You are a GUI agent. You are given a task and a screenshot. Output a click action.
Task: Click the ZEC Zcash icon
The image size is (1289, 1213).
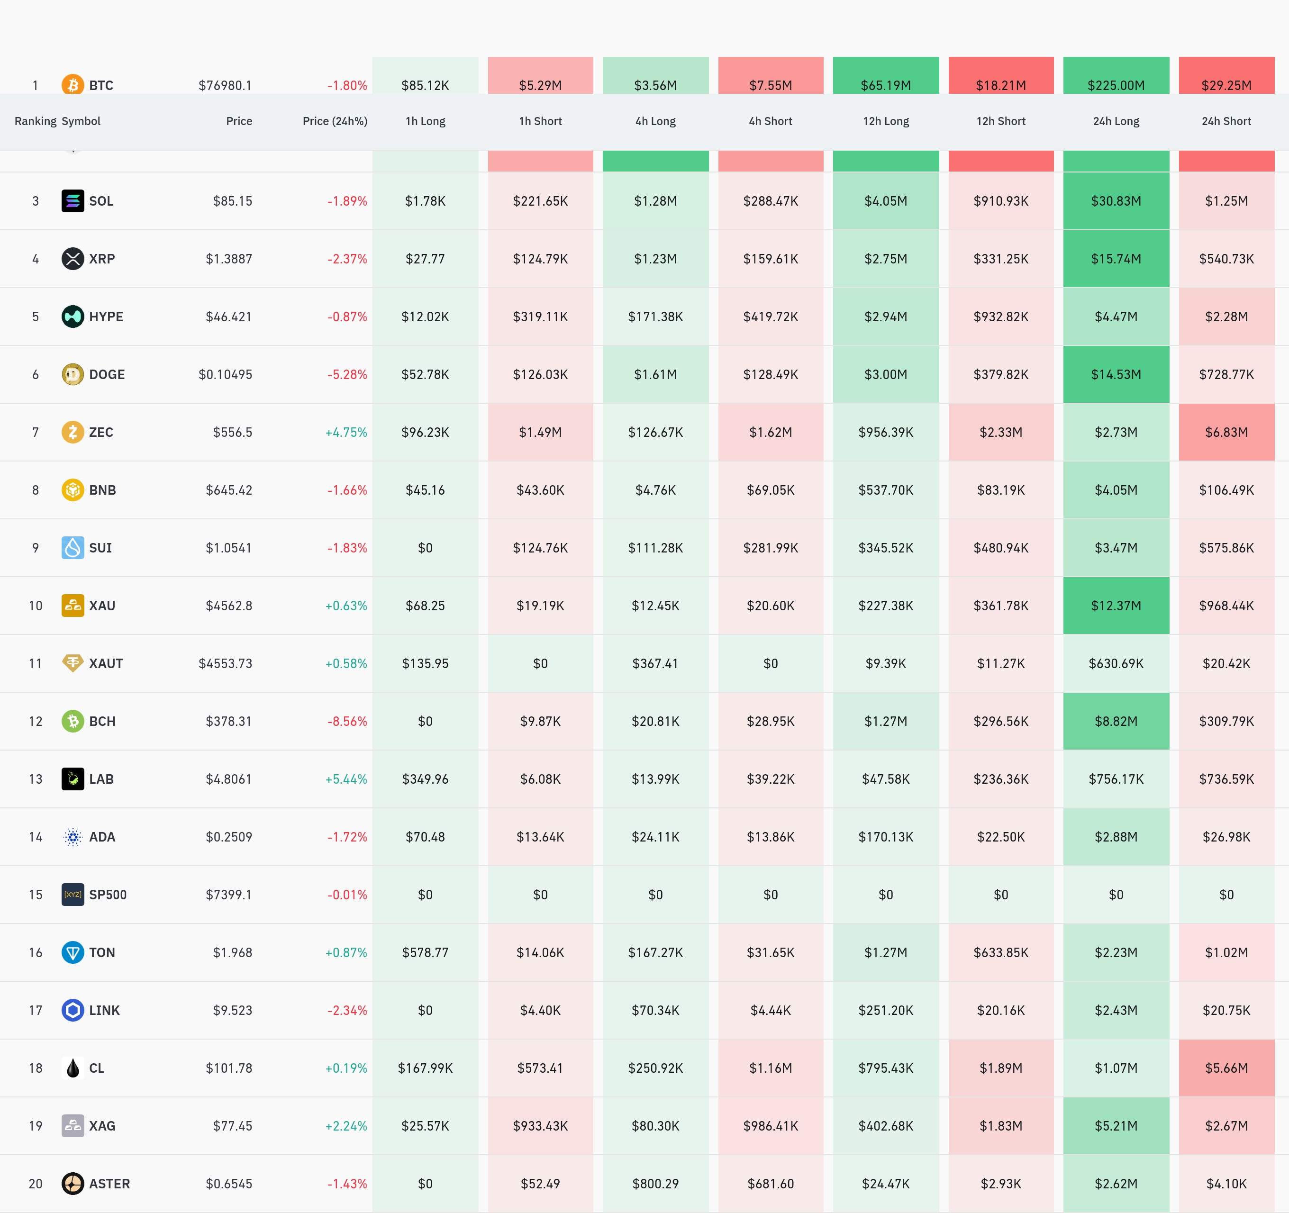[x=73, y=432]
